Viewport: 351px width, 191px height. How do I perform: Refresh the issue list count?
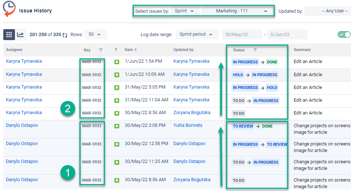(65, 35)
